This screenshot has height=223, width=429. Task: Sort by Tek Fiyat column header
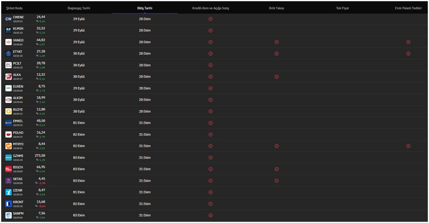tap(342, 8)
